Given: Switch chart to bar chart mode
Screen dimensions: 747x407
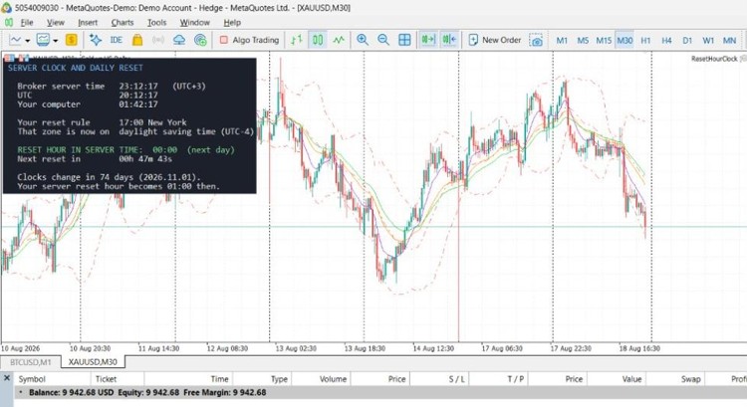Looking at the screenshot, I should [x=297, y=40].
